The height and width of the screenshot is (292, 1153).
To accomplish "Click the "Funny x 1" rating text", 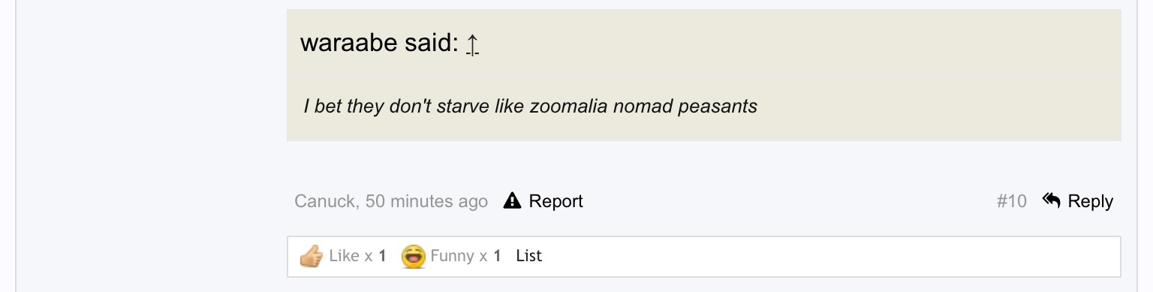I will (465, 256).
